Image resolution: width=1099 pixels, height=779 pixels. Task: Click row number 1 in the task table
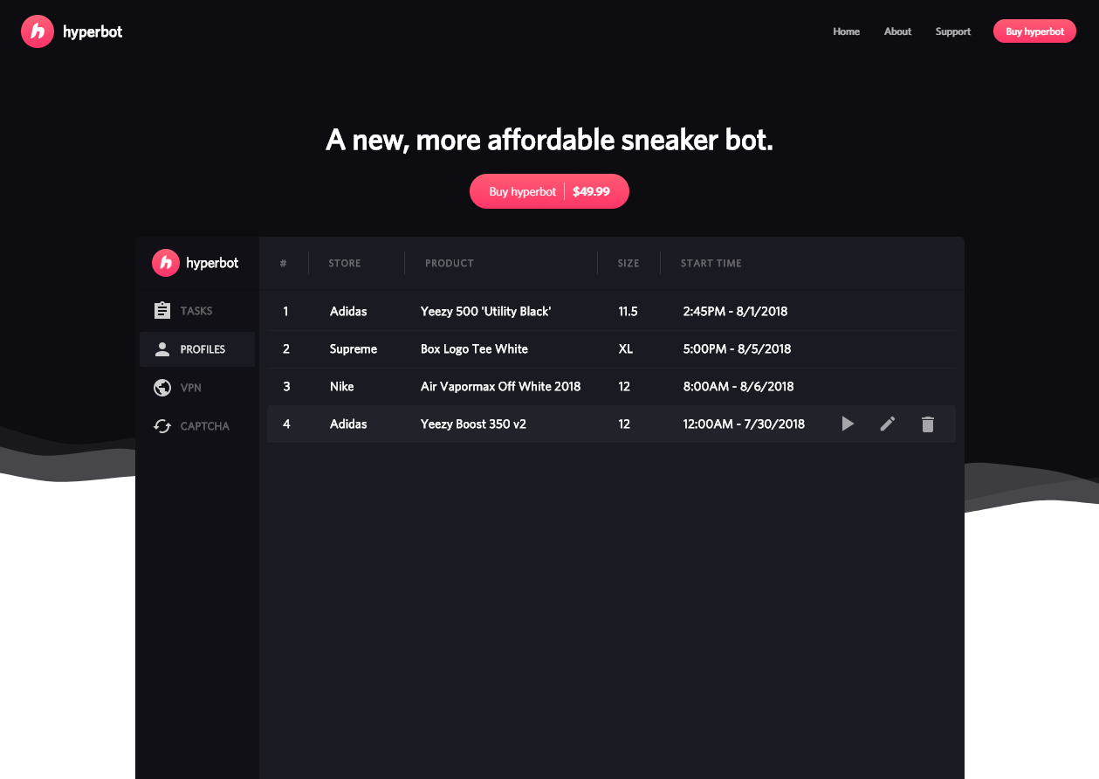click(x=285, y=312)
